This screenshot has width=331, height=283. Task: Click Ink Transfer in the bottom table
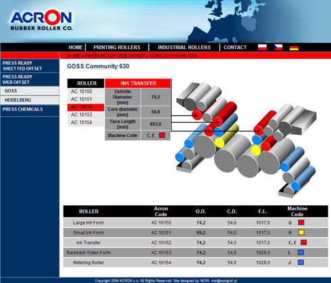(88, 242)
